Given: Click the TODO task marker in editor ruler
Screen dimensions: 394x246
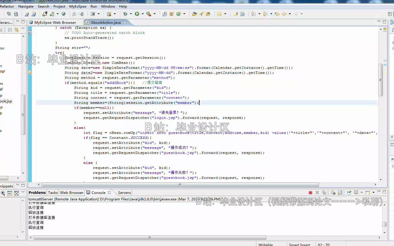Looking at the screenshot, I should click(30, 33).
